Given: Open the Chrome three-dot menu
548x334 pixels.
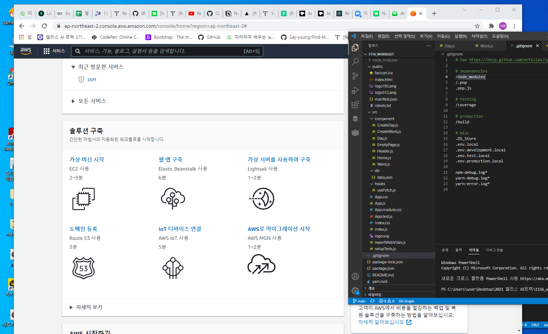Looking at the screenshot, I should (514, 26).
